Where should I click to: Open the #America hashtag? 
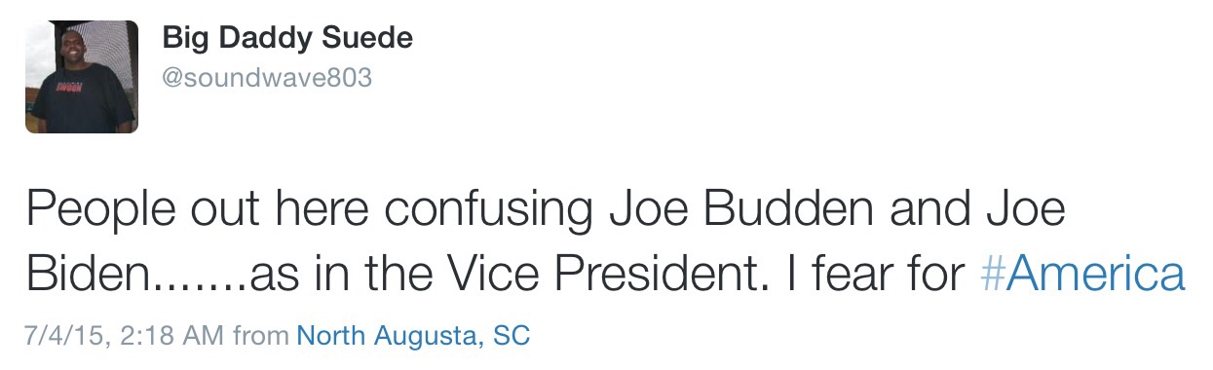[1081, 276]
